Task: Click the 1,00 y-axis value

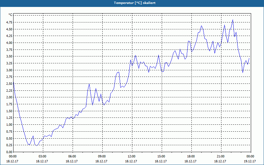Action: click(10, 125)
